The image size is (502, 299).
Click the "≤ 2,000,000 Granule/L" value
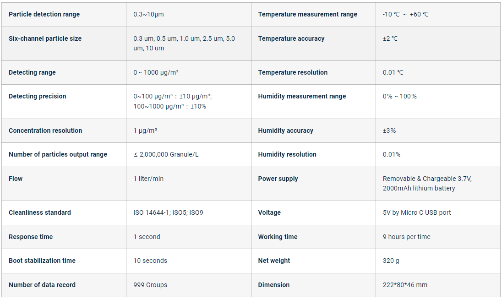(x=166, y=154)
